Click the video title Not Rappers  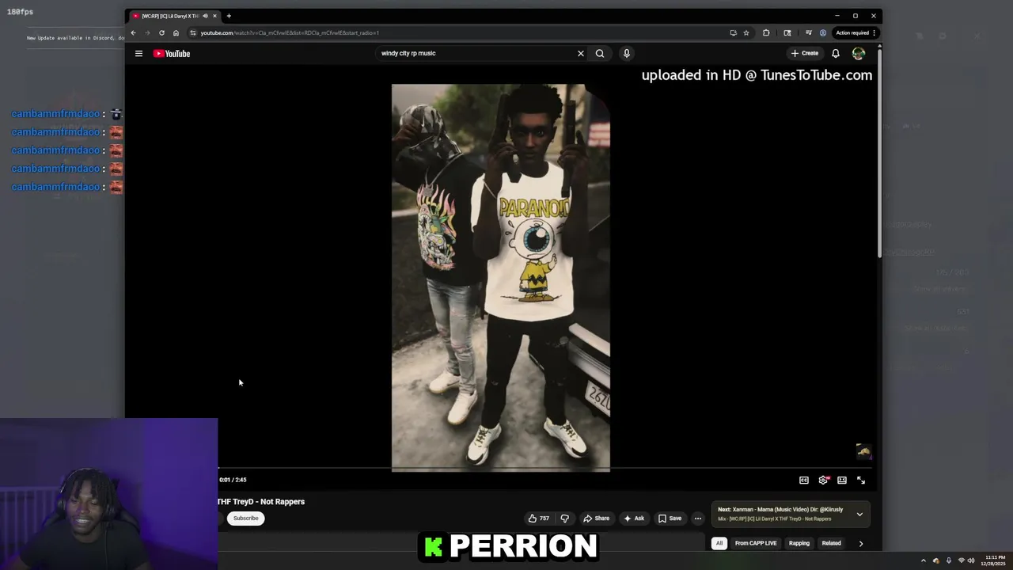[x=260, y=502]
